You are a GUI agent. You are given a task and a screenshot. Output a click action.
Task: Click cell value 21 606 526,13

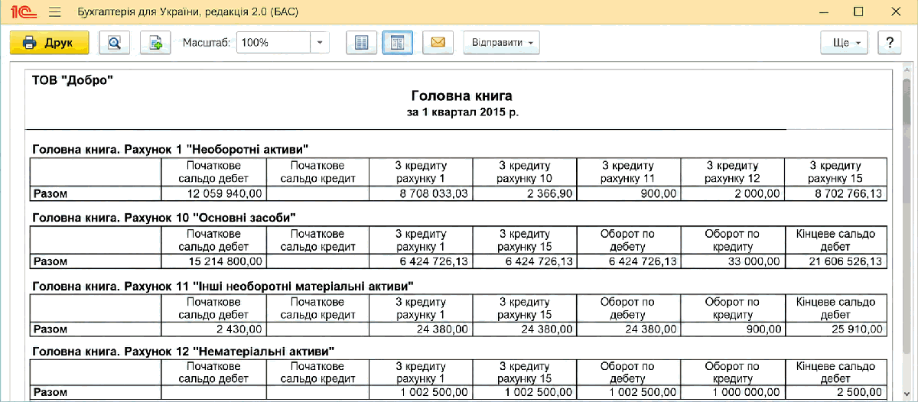click(835, 262)
